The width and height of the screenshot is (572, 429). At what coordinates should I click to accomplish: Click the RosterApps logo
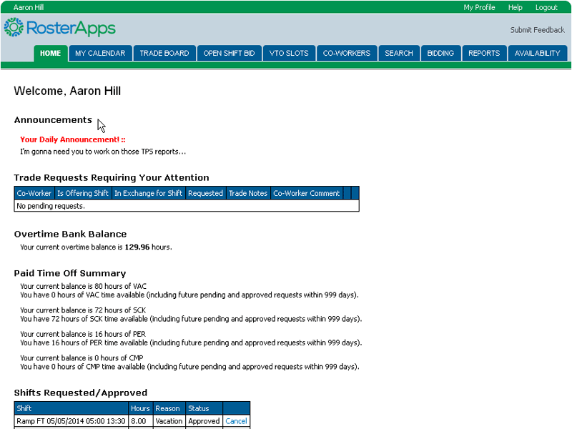point(59,29)
